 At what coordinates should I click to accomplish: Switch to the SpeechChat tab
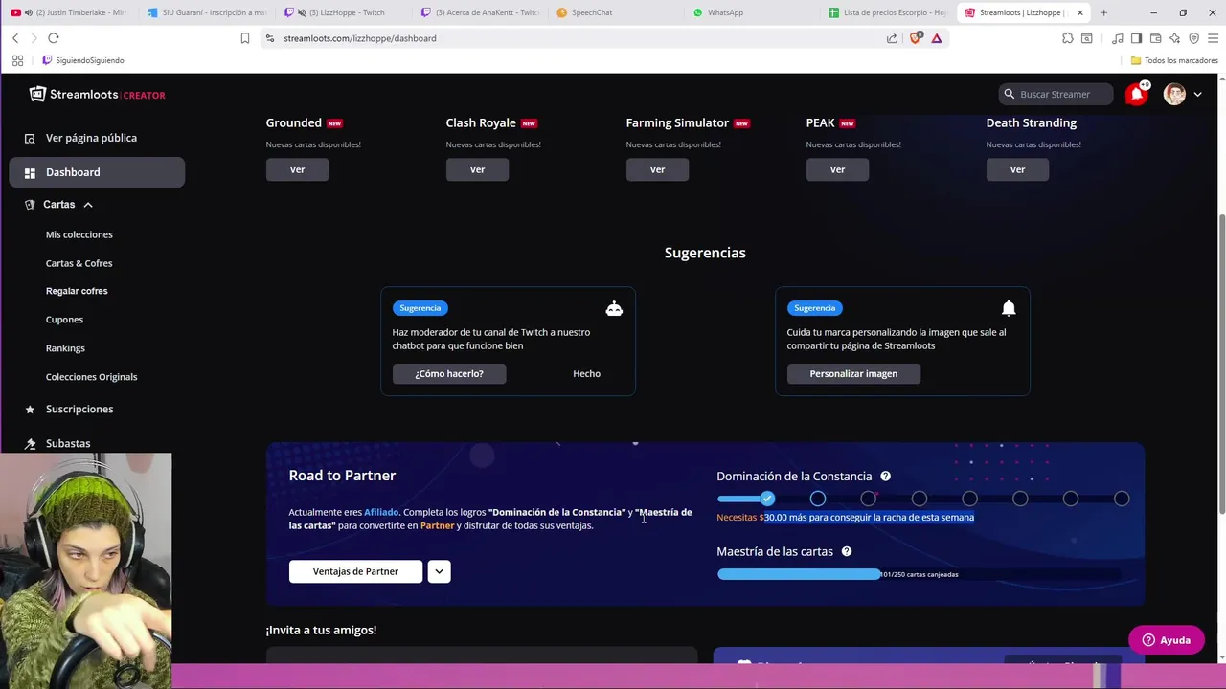tap(617, 12)
